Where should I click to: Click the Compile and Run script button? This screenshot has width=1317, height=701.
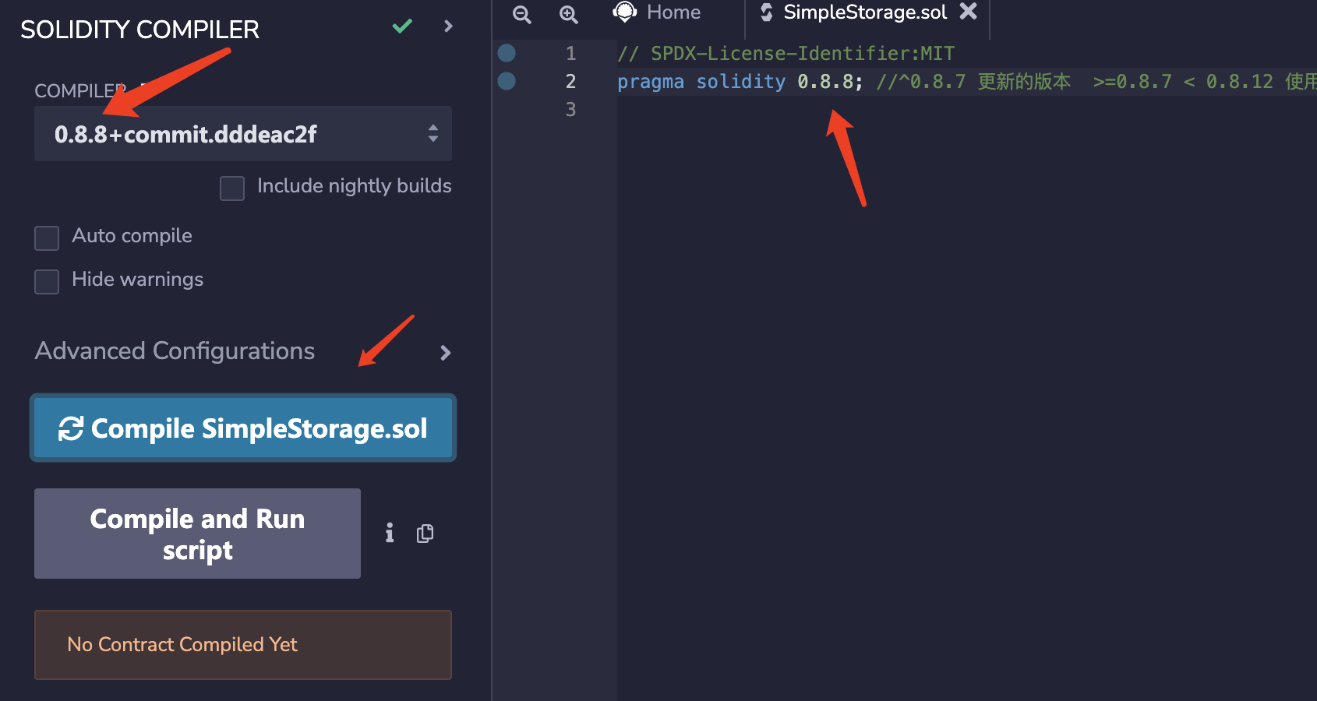tap(197, 534)
